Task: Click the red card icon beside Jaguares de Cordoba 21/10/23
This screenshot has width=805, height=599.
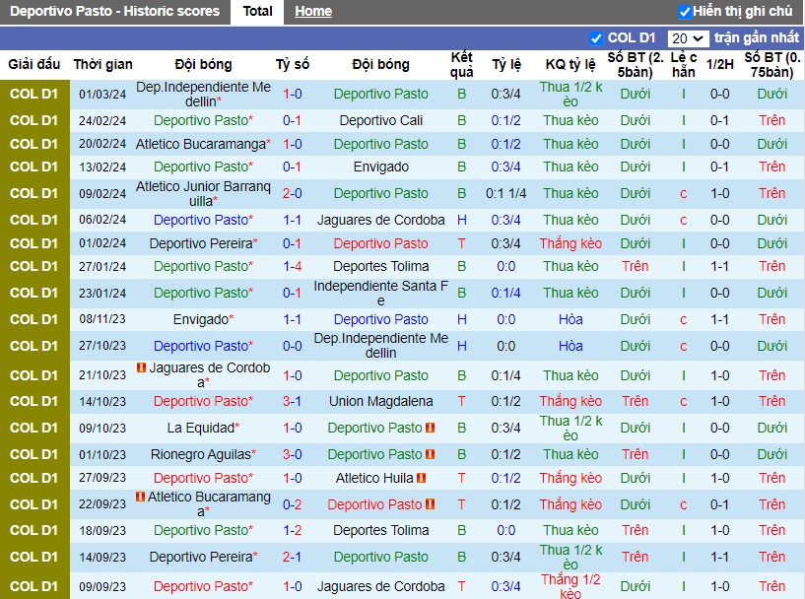Action: (x=141, y=367)
